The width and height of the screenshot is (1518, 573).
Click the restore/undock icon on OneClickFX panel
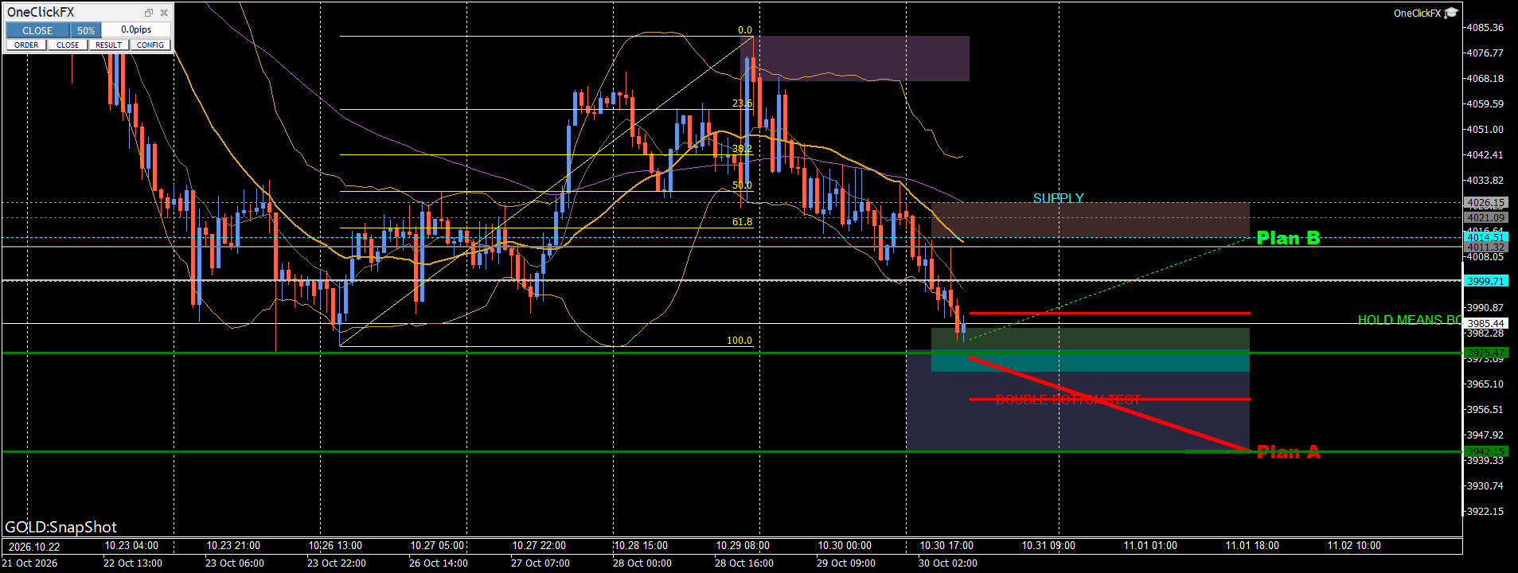pos(149,13)
